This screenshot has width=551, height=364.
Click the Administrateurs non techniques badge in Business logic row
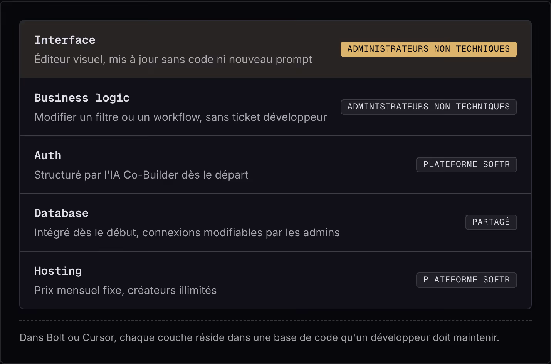(x=428, y=107)
